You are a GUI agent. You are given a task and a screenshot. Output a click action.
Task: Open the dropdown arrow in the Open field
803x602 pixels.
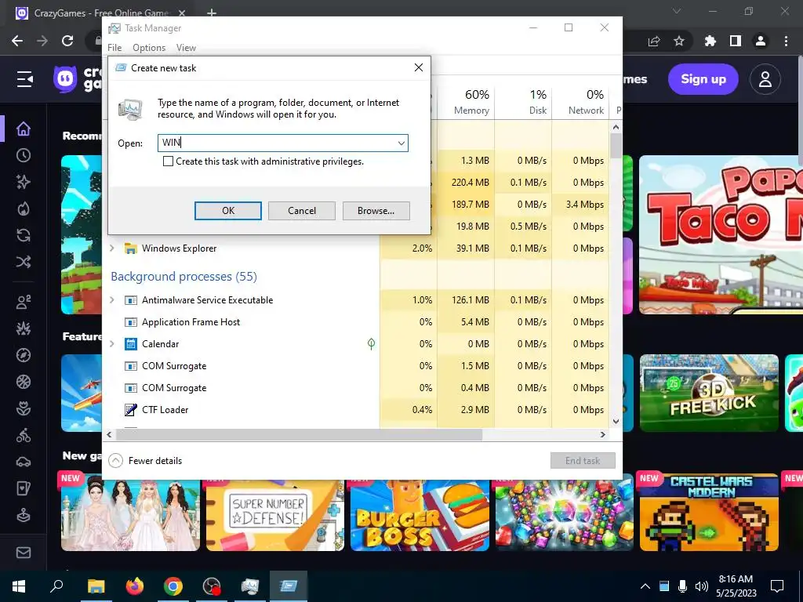click(401, 143)
